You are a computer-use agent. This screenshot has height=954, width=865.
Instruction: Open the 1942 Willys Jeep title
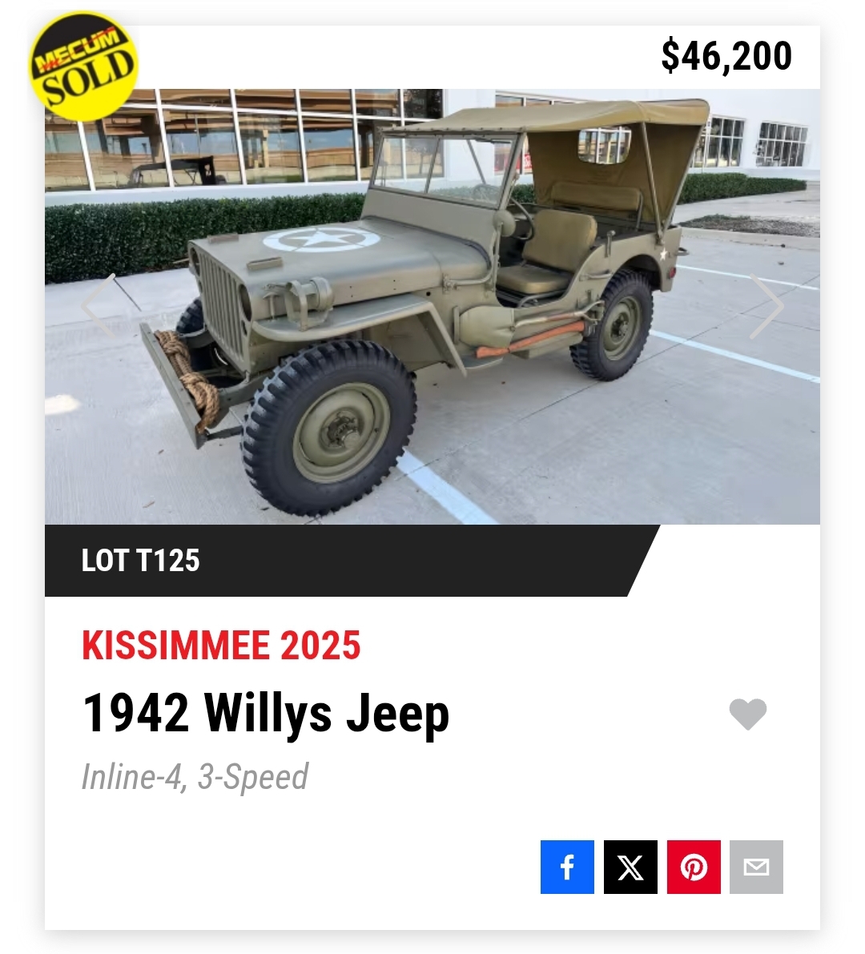[x=266, y=712]
